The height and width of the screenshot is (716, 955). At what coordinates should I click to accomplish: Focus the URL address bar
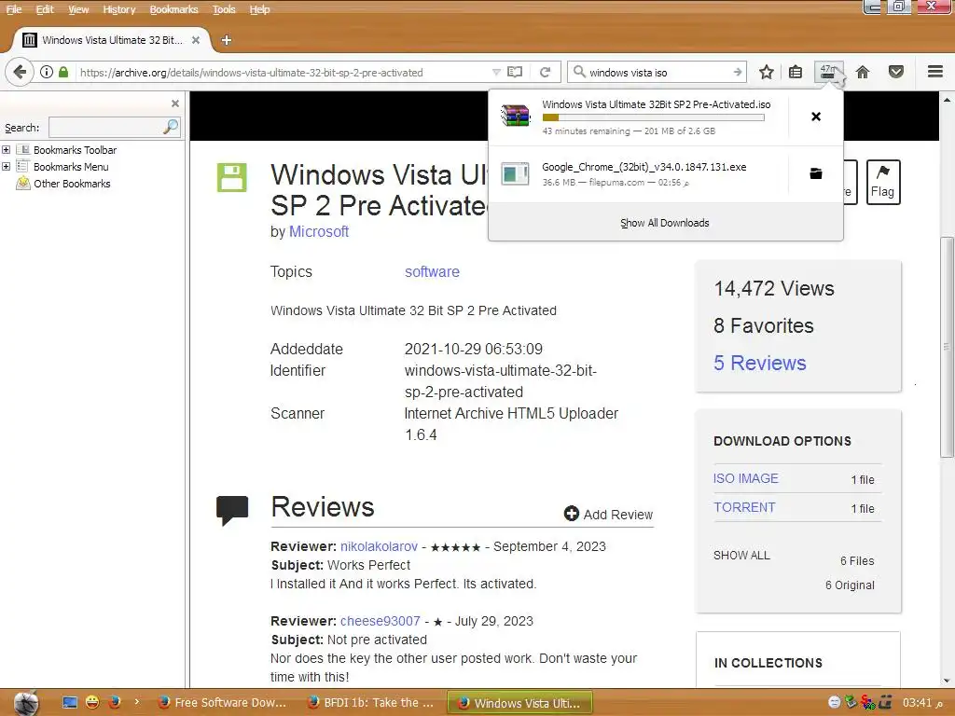(284, 72)
